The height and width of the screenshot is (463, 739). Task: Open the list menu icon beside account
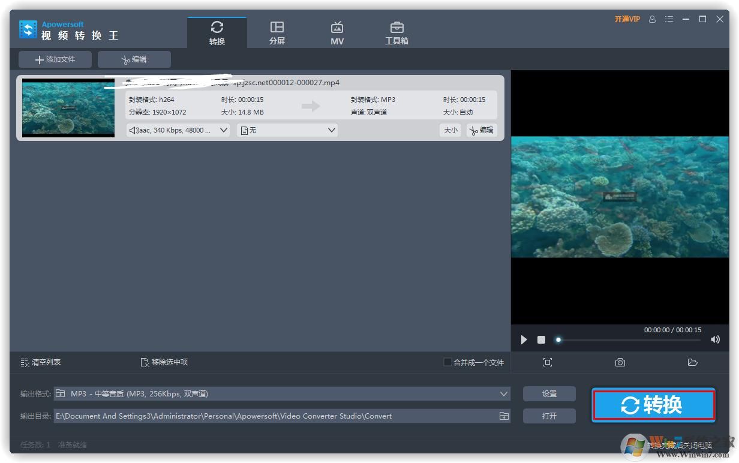tap(669, 19)
